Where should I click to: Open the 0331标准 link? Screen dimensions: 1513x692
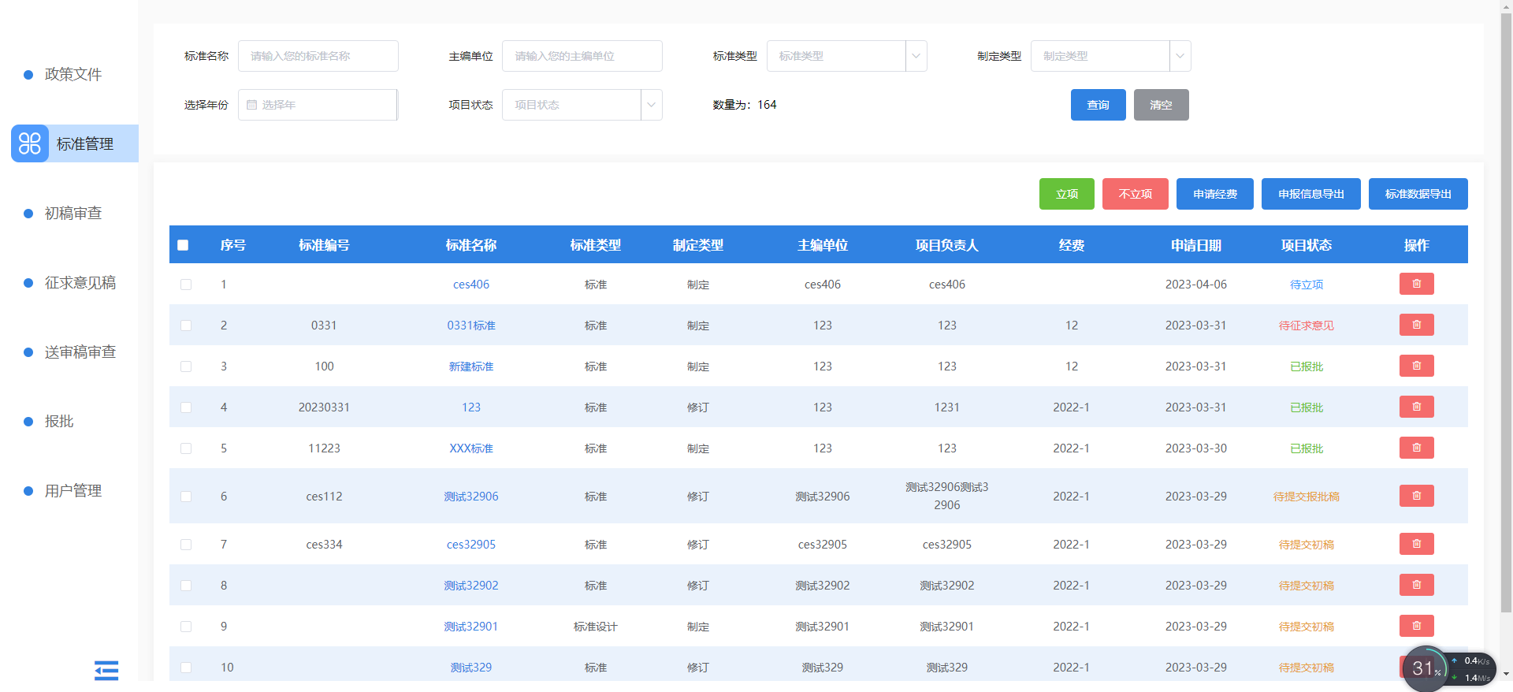471,326
